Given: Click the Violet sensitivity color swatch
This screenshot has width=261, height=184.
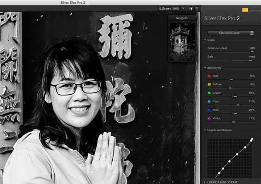Looking at the screenshot, I should pos(209,118).
